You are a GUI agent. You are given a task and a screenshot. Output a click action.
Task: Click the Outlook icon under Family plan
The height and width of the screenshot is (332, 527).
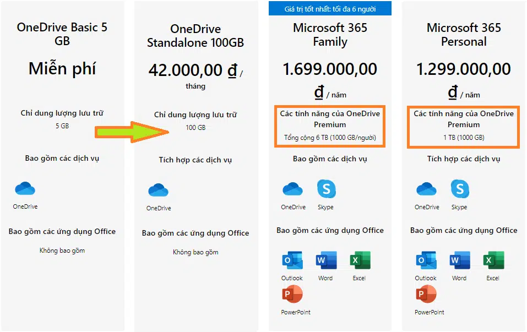(x=292, y=260)
